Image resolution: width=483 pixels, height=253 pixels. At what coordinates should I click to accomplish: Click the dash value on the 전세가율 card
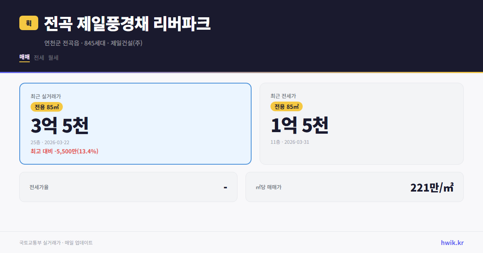point(225,187)
